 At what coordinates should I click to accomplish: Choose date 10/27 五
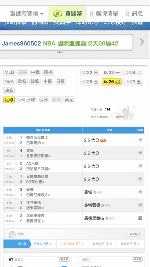click(133, 82)
